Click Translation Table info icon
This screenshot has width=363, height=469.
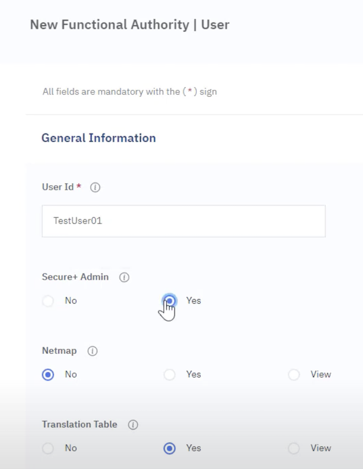point(133,425)
